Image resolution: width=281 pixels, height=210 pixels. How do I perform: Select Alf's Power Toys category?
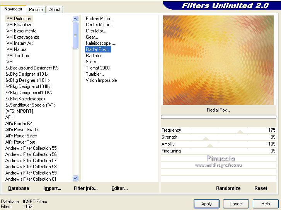tap(20, 142)
